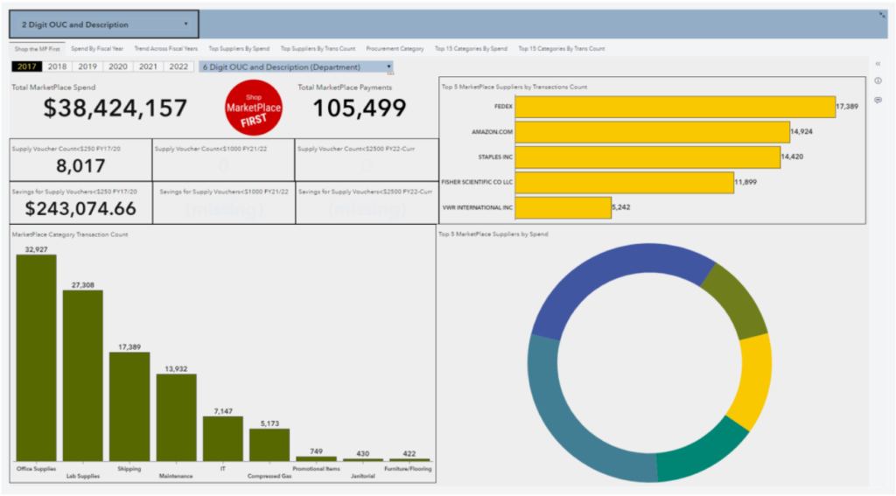Click the 32,927 data label
This screenshot has width=896, height=496.
(x=36, y=249)
